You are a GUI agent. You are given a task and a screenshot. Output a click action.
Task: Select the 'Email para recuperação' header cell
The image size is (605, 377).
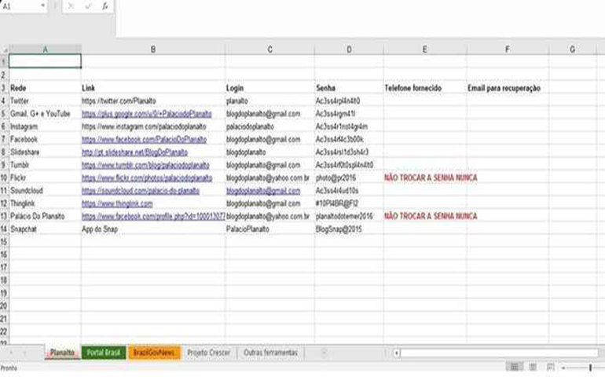click(508, 88)
